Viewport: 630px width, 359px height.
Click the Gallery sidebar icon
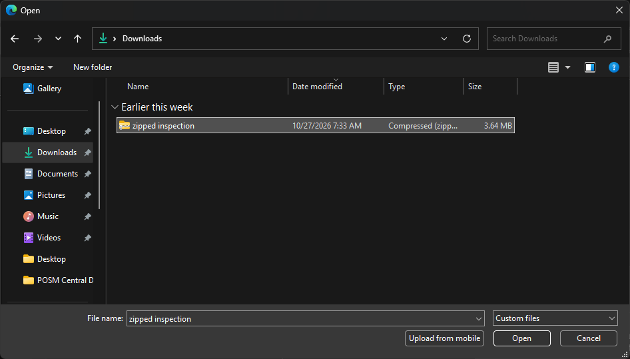coord(29,89)
